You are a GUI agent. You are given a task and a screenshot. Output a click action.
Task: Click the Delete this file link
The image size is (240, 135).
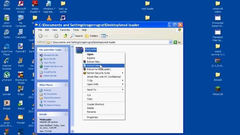click(x=50, y=76)
